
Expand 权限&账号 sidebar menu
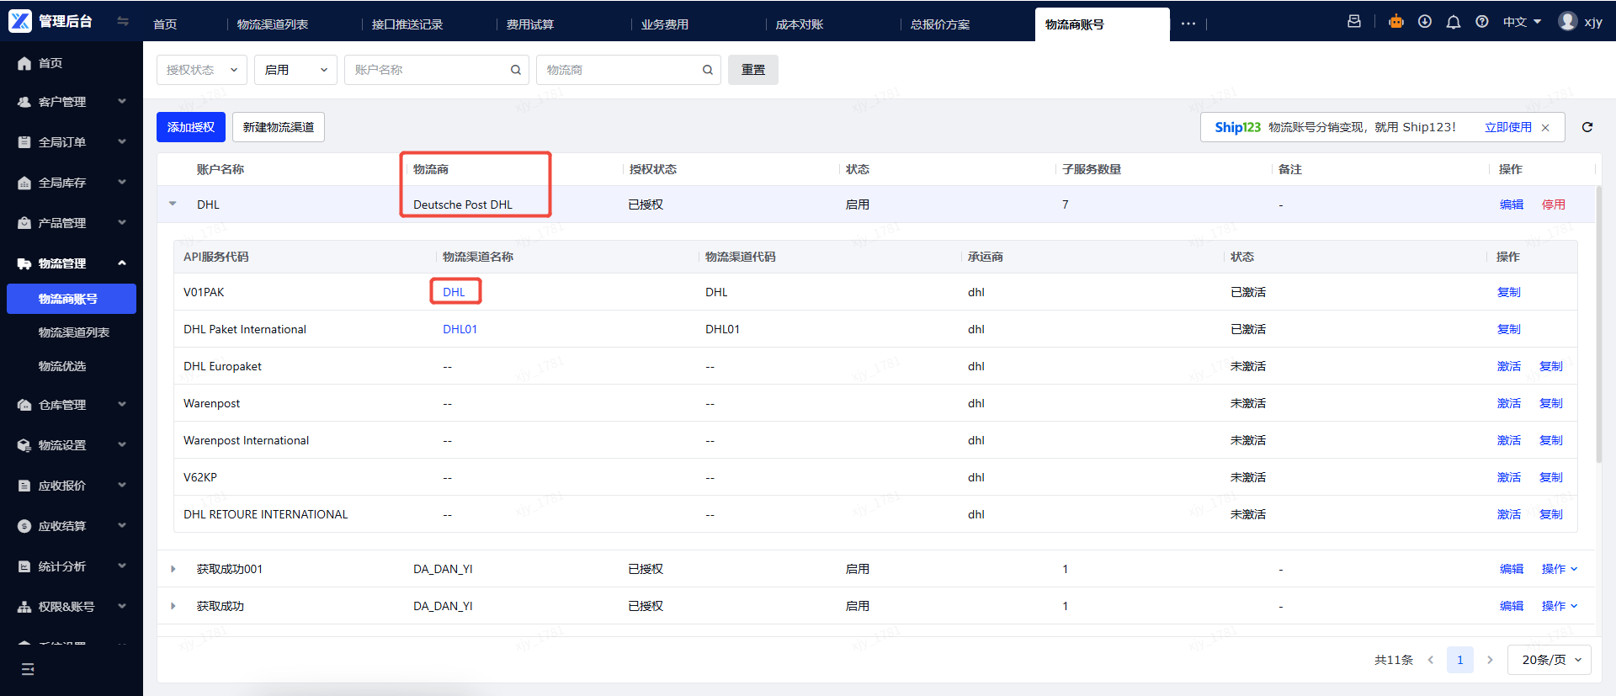[x=72, y=607]
